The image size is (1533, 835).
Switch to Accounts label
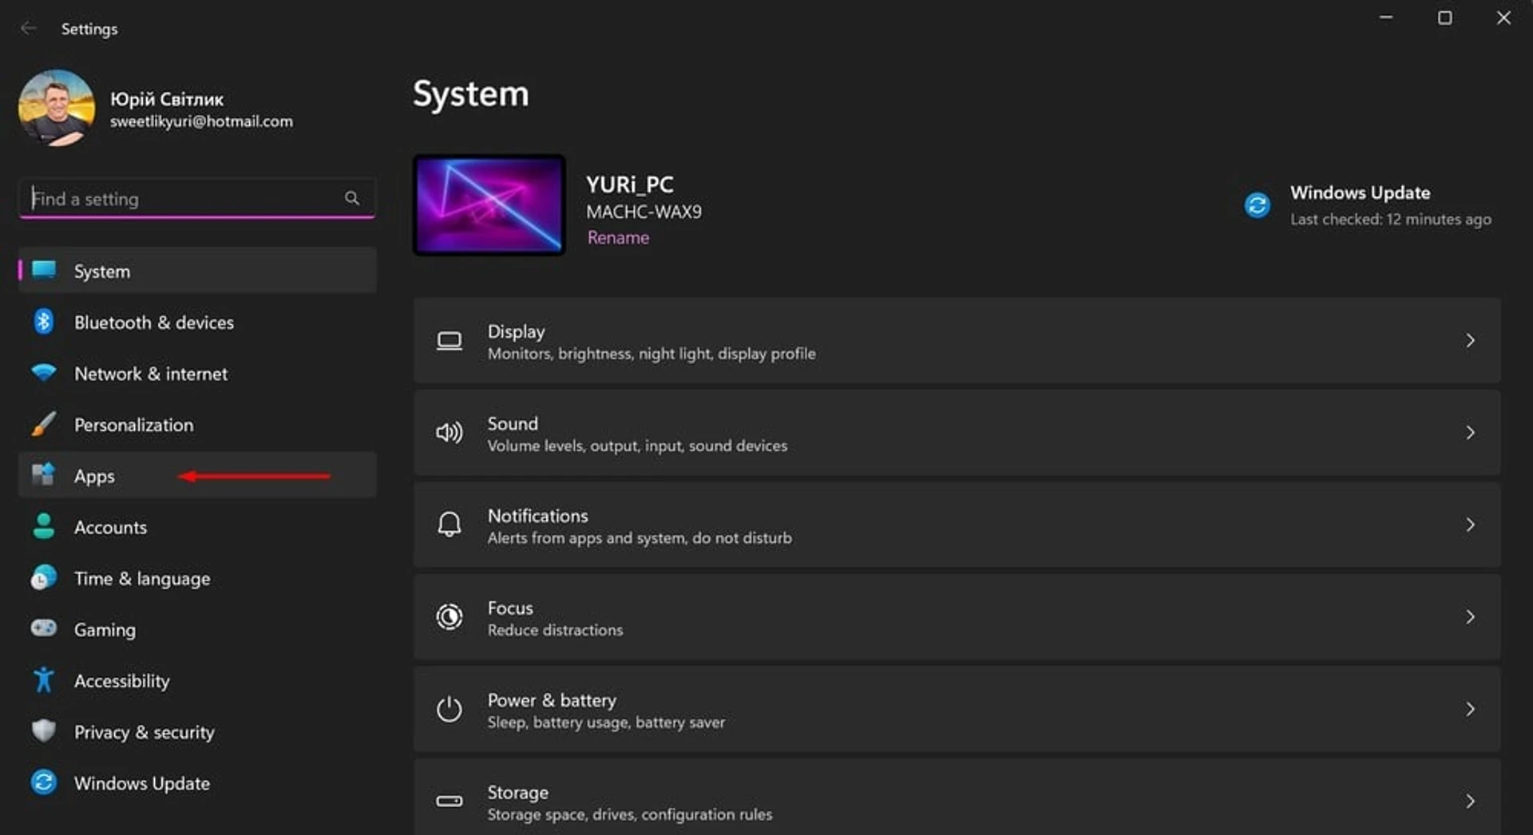(x=110, y=528)
